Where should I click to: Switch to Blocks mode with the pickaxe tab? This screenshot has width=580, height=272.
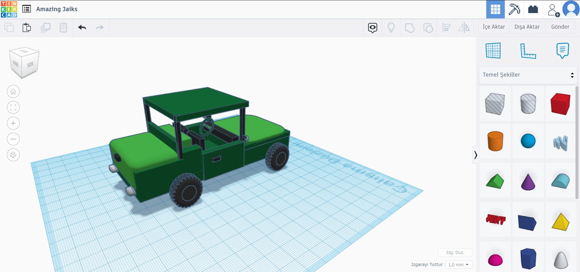click(514, 9)
